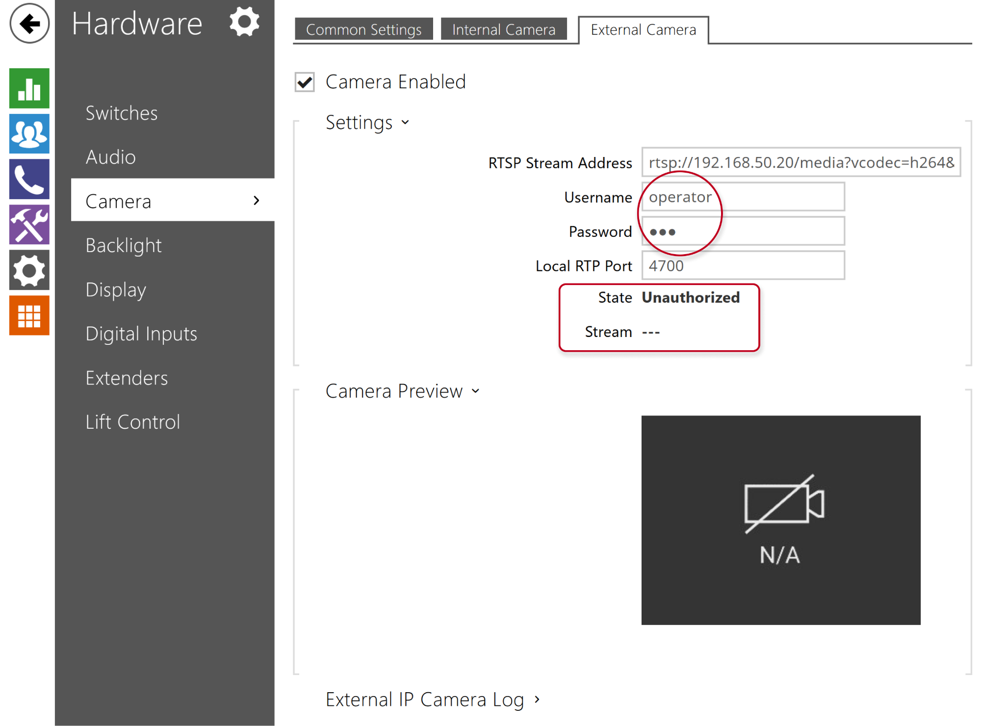Switch to the Common Settings tab
The height and width of the screenshot is (726, 981).
tap(364, 29)
